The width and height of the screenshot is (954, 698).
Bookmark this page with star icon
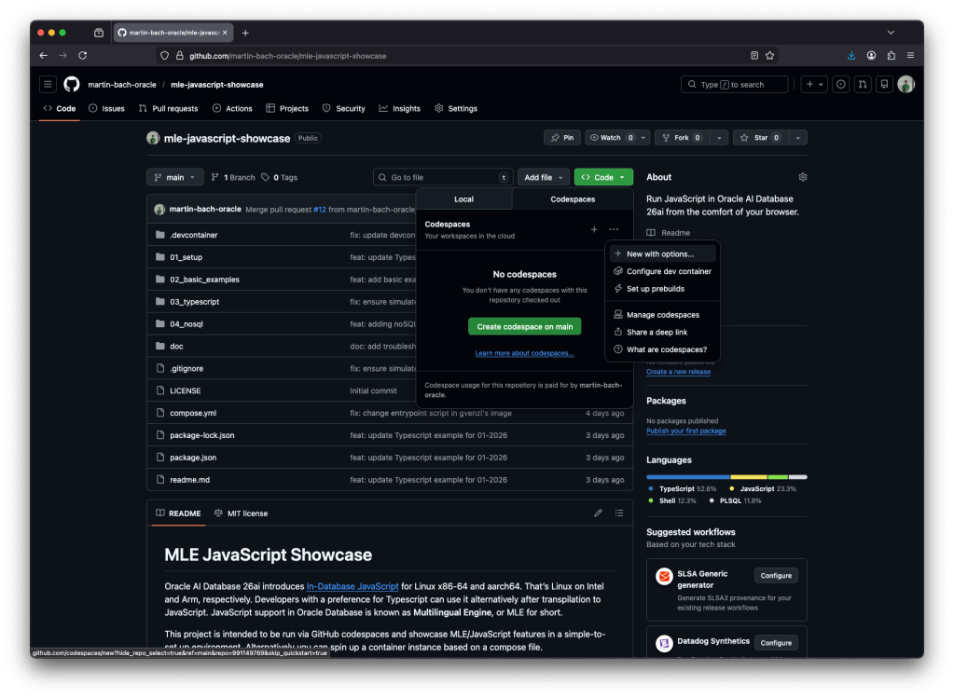(769, 55)
